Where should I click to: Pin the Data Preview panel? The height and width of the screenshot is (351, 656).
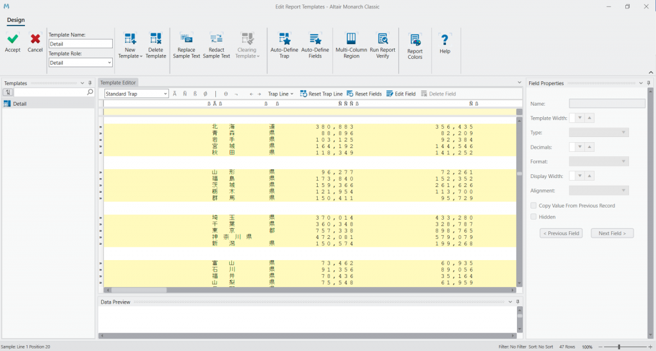[517, 302]
